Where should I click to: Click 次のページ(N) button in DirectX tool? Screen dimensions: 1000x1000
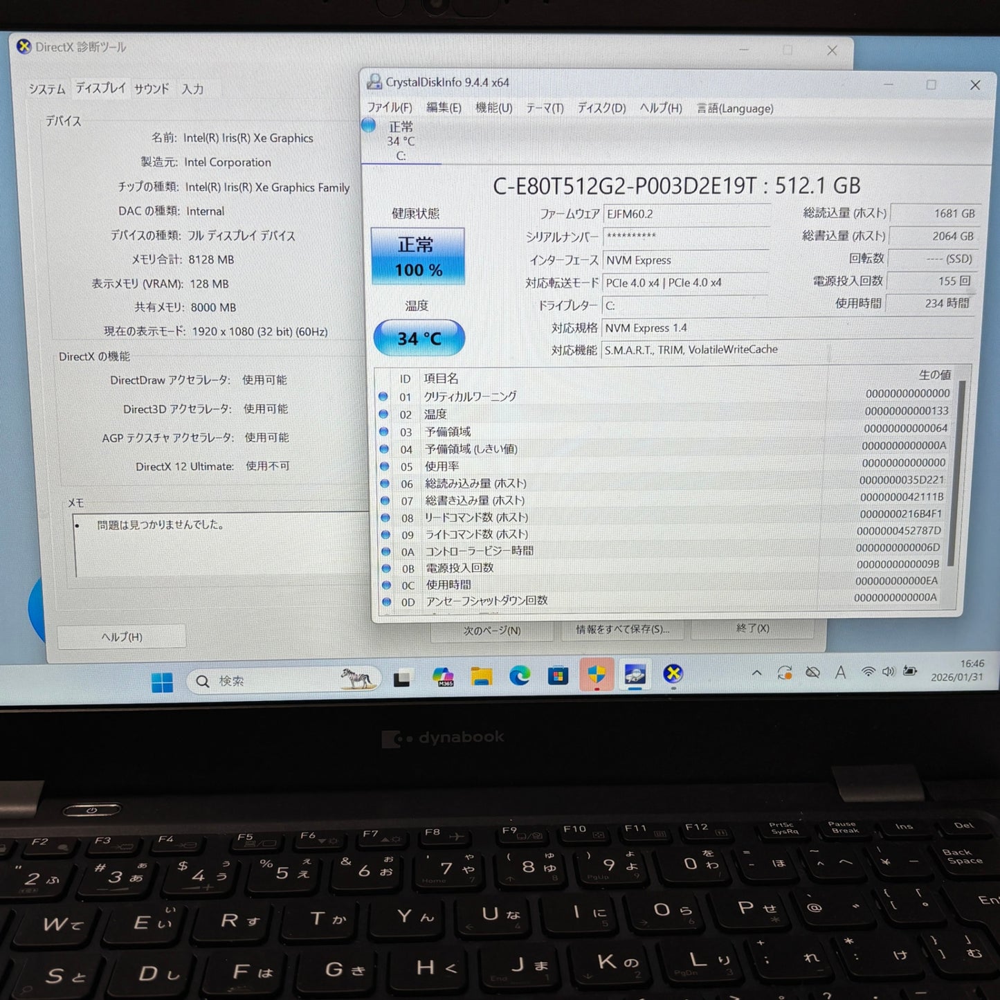[x=492, y=630]
